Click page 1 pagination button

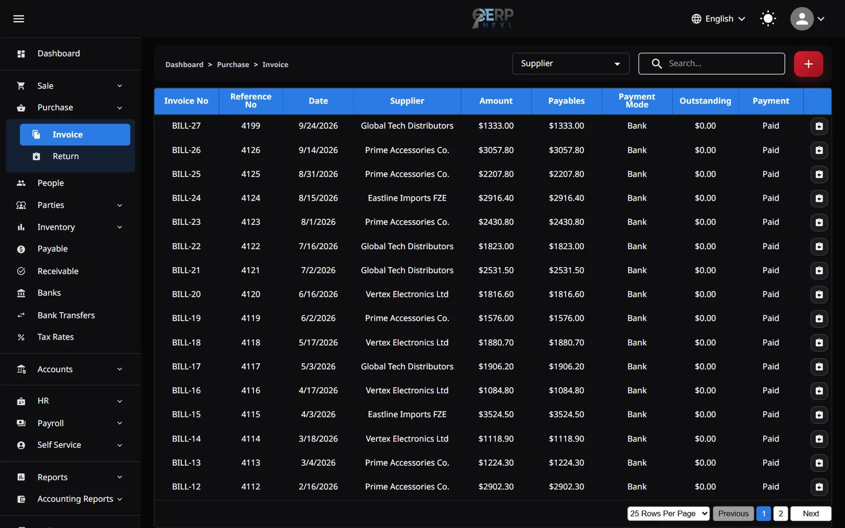(x=764, y=514)
